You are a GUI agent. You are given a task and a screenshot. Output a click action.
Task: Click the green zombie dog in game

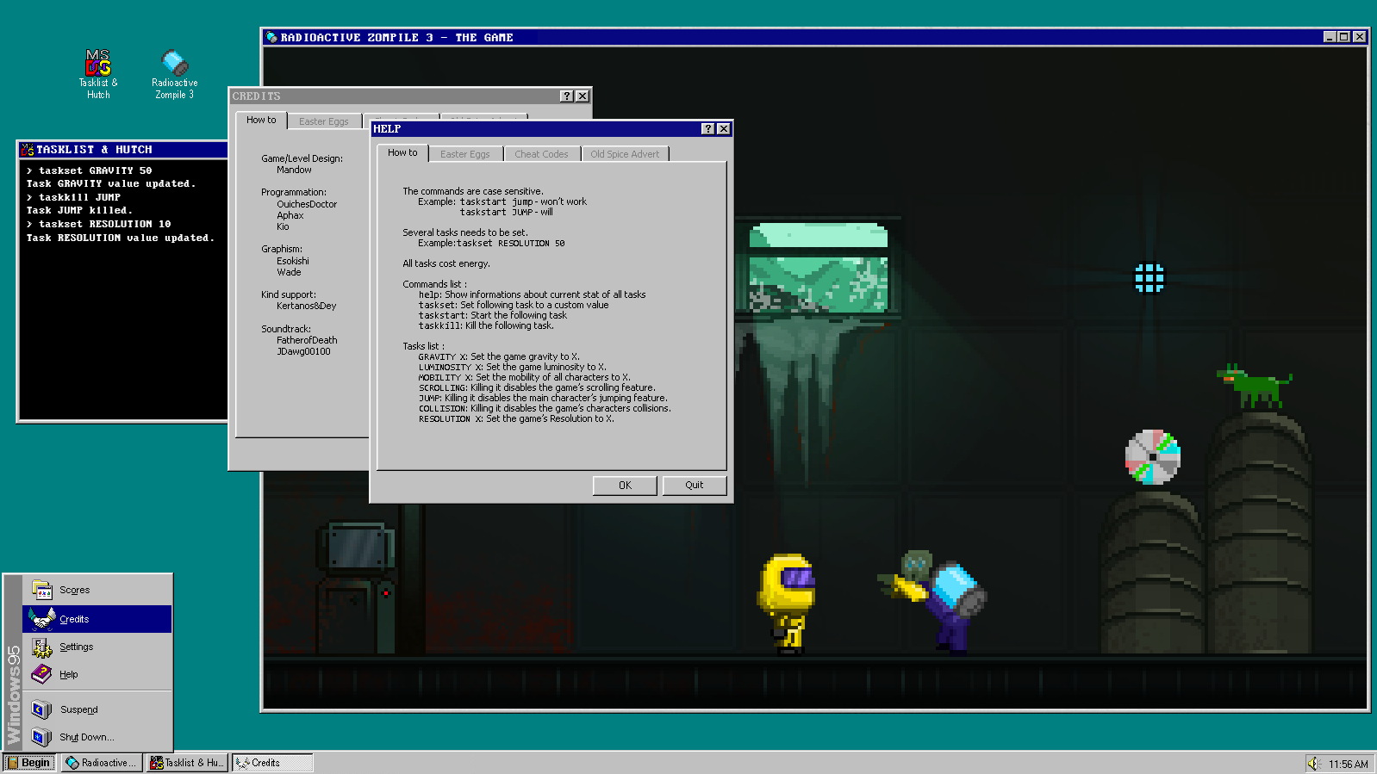1255,386
